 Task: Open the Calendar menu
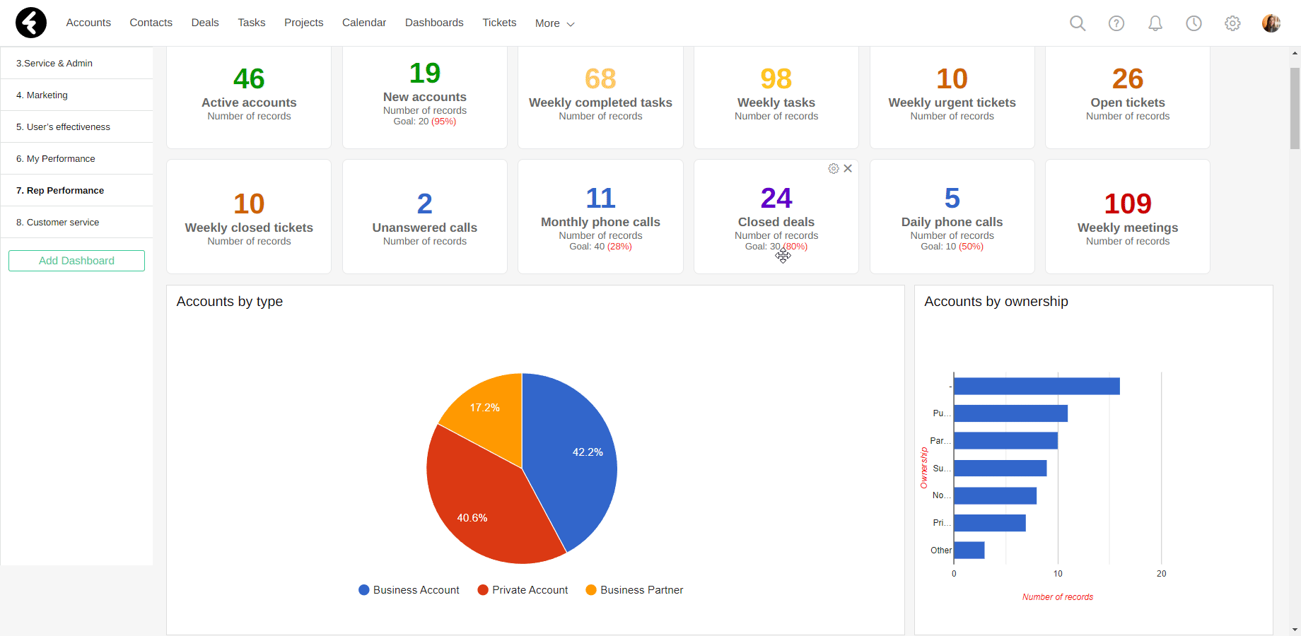[x=364, y=23]
